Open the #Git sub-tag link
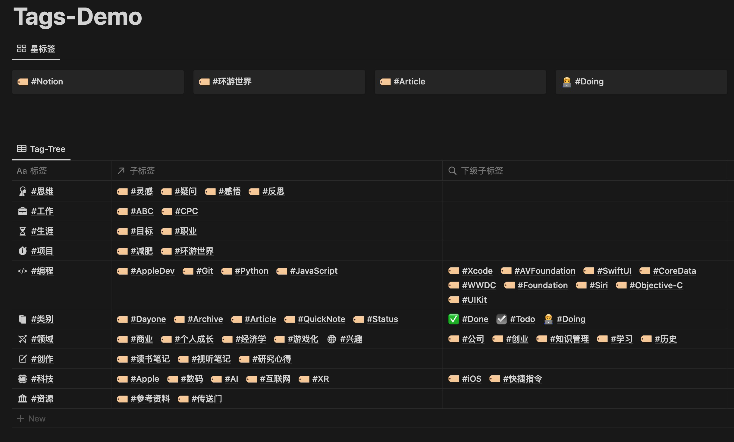The height and width of the screenshot is (442, 734). click(x=205, y=271)
